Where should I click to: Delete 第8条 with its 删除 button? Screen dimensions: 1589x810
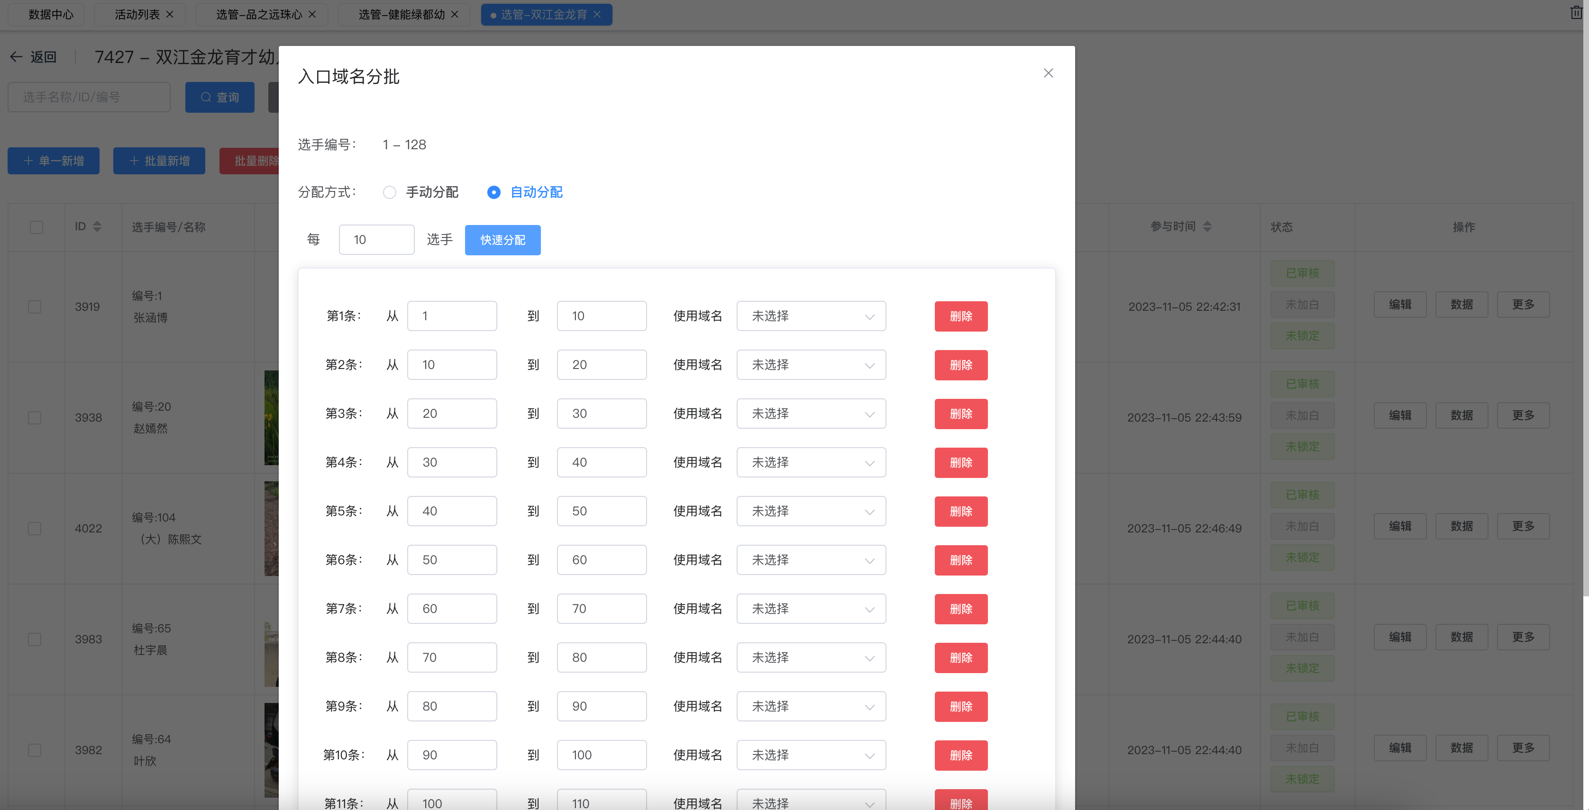tap(960, 657)
